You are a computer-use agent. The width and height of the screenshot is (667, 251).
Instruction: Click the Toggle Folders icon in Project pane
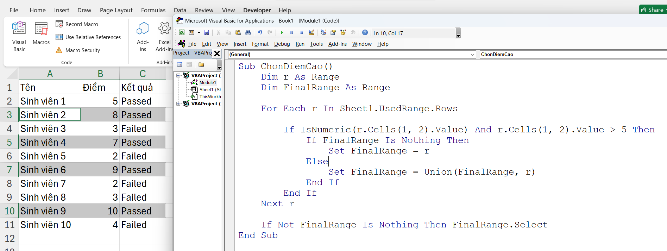(x=201, y=65)
